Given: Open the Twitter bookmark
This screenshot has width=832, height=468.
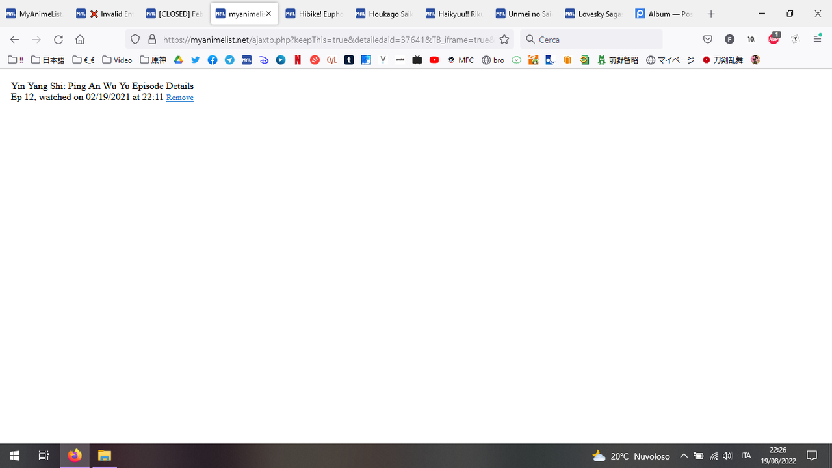Looking at the screenshot, I should (195, 60).
